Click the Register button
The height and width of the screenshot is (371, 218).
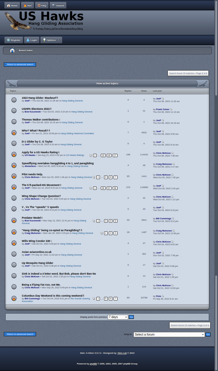point(13,40)
